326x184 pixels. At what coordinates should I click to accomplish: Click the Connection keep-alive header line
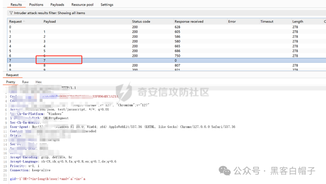pyautogui.click(x=30, y=170)
